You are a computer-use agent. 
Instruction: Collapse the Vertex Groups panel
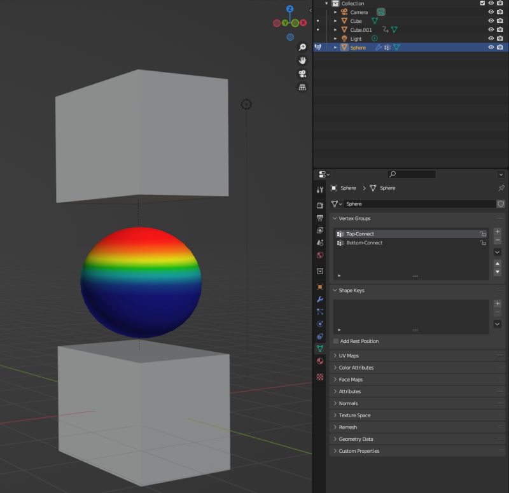[335, 218]
